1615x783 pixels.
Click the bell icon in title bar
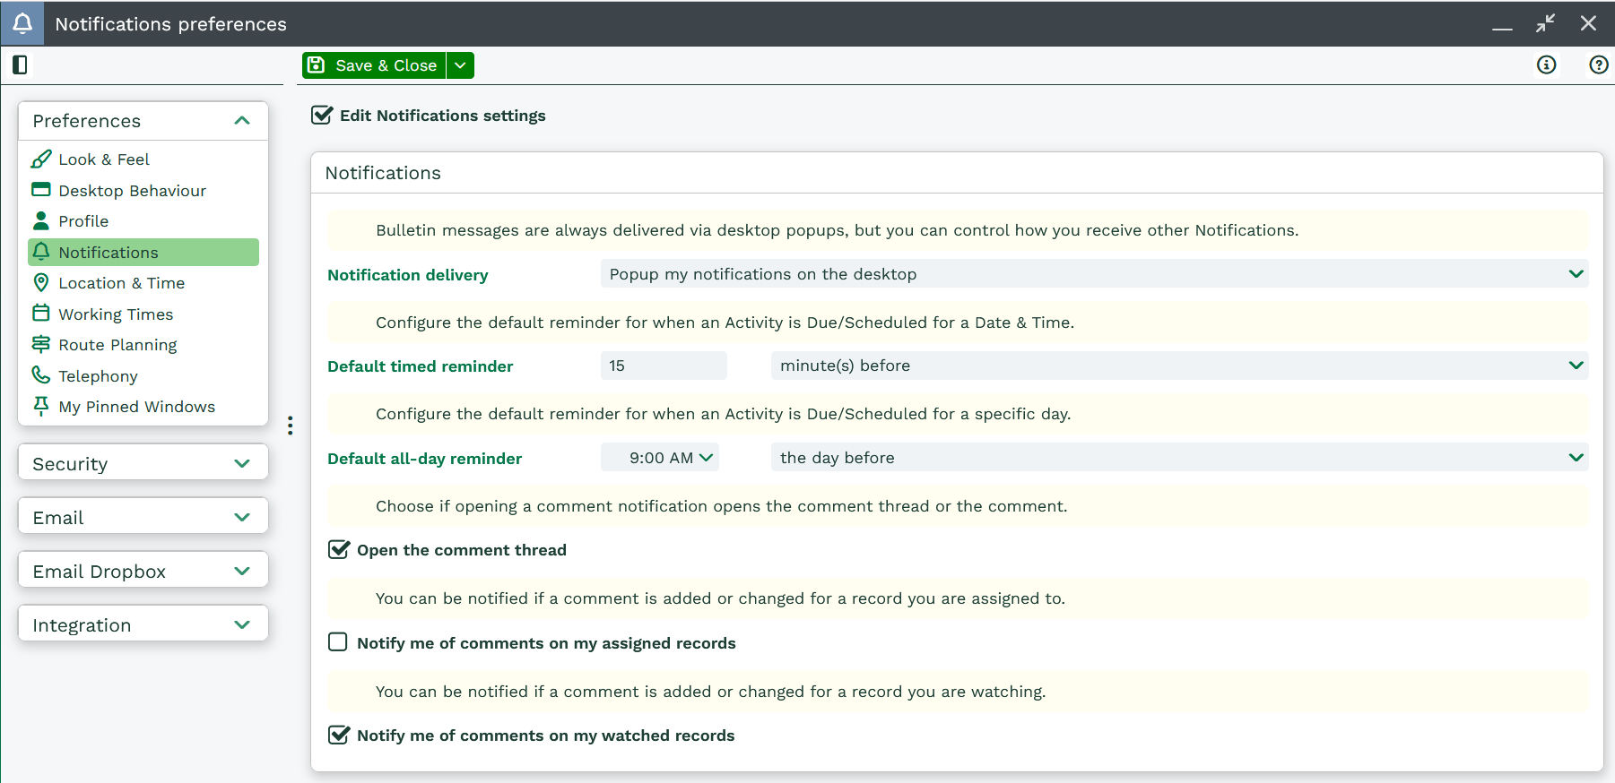22,23
